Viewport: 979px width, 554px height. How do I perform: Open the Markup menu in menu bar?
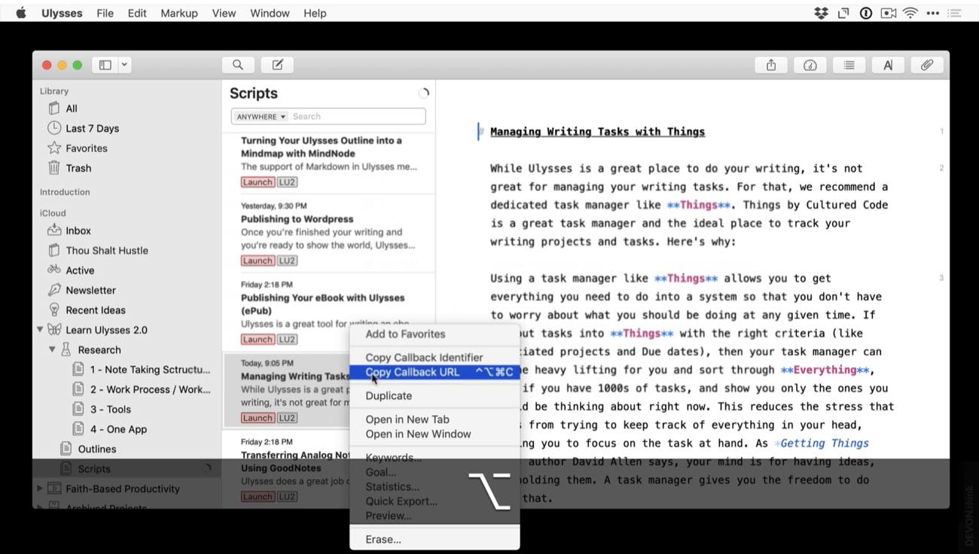click(179, 13)
